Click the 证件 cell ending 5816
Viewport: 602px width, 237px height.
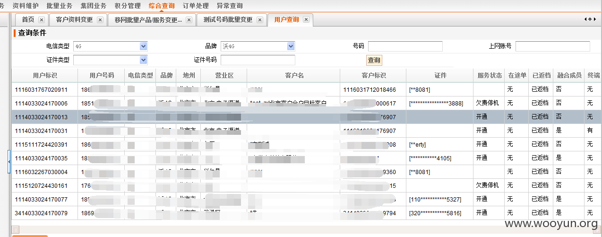(x=440, y=213)
